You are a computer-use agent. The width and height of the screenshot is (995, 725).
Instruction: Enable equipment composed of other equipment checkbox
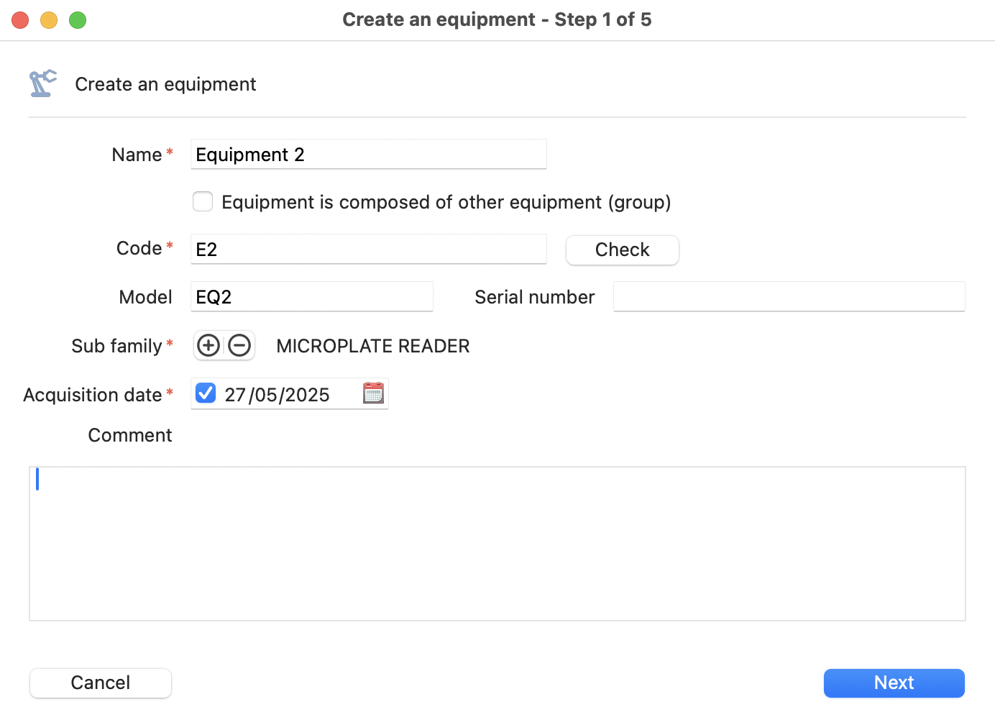[x=203, y=201]
